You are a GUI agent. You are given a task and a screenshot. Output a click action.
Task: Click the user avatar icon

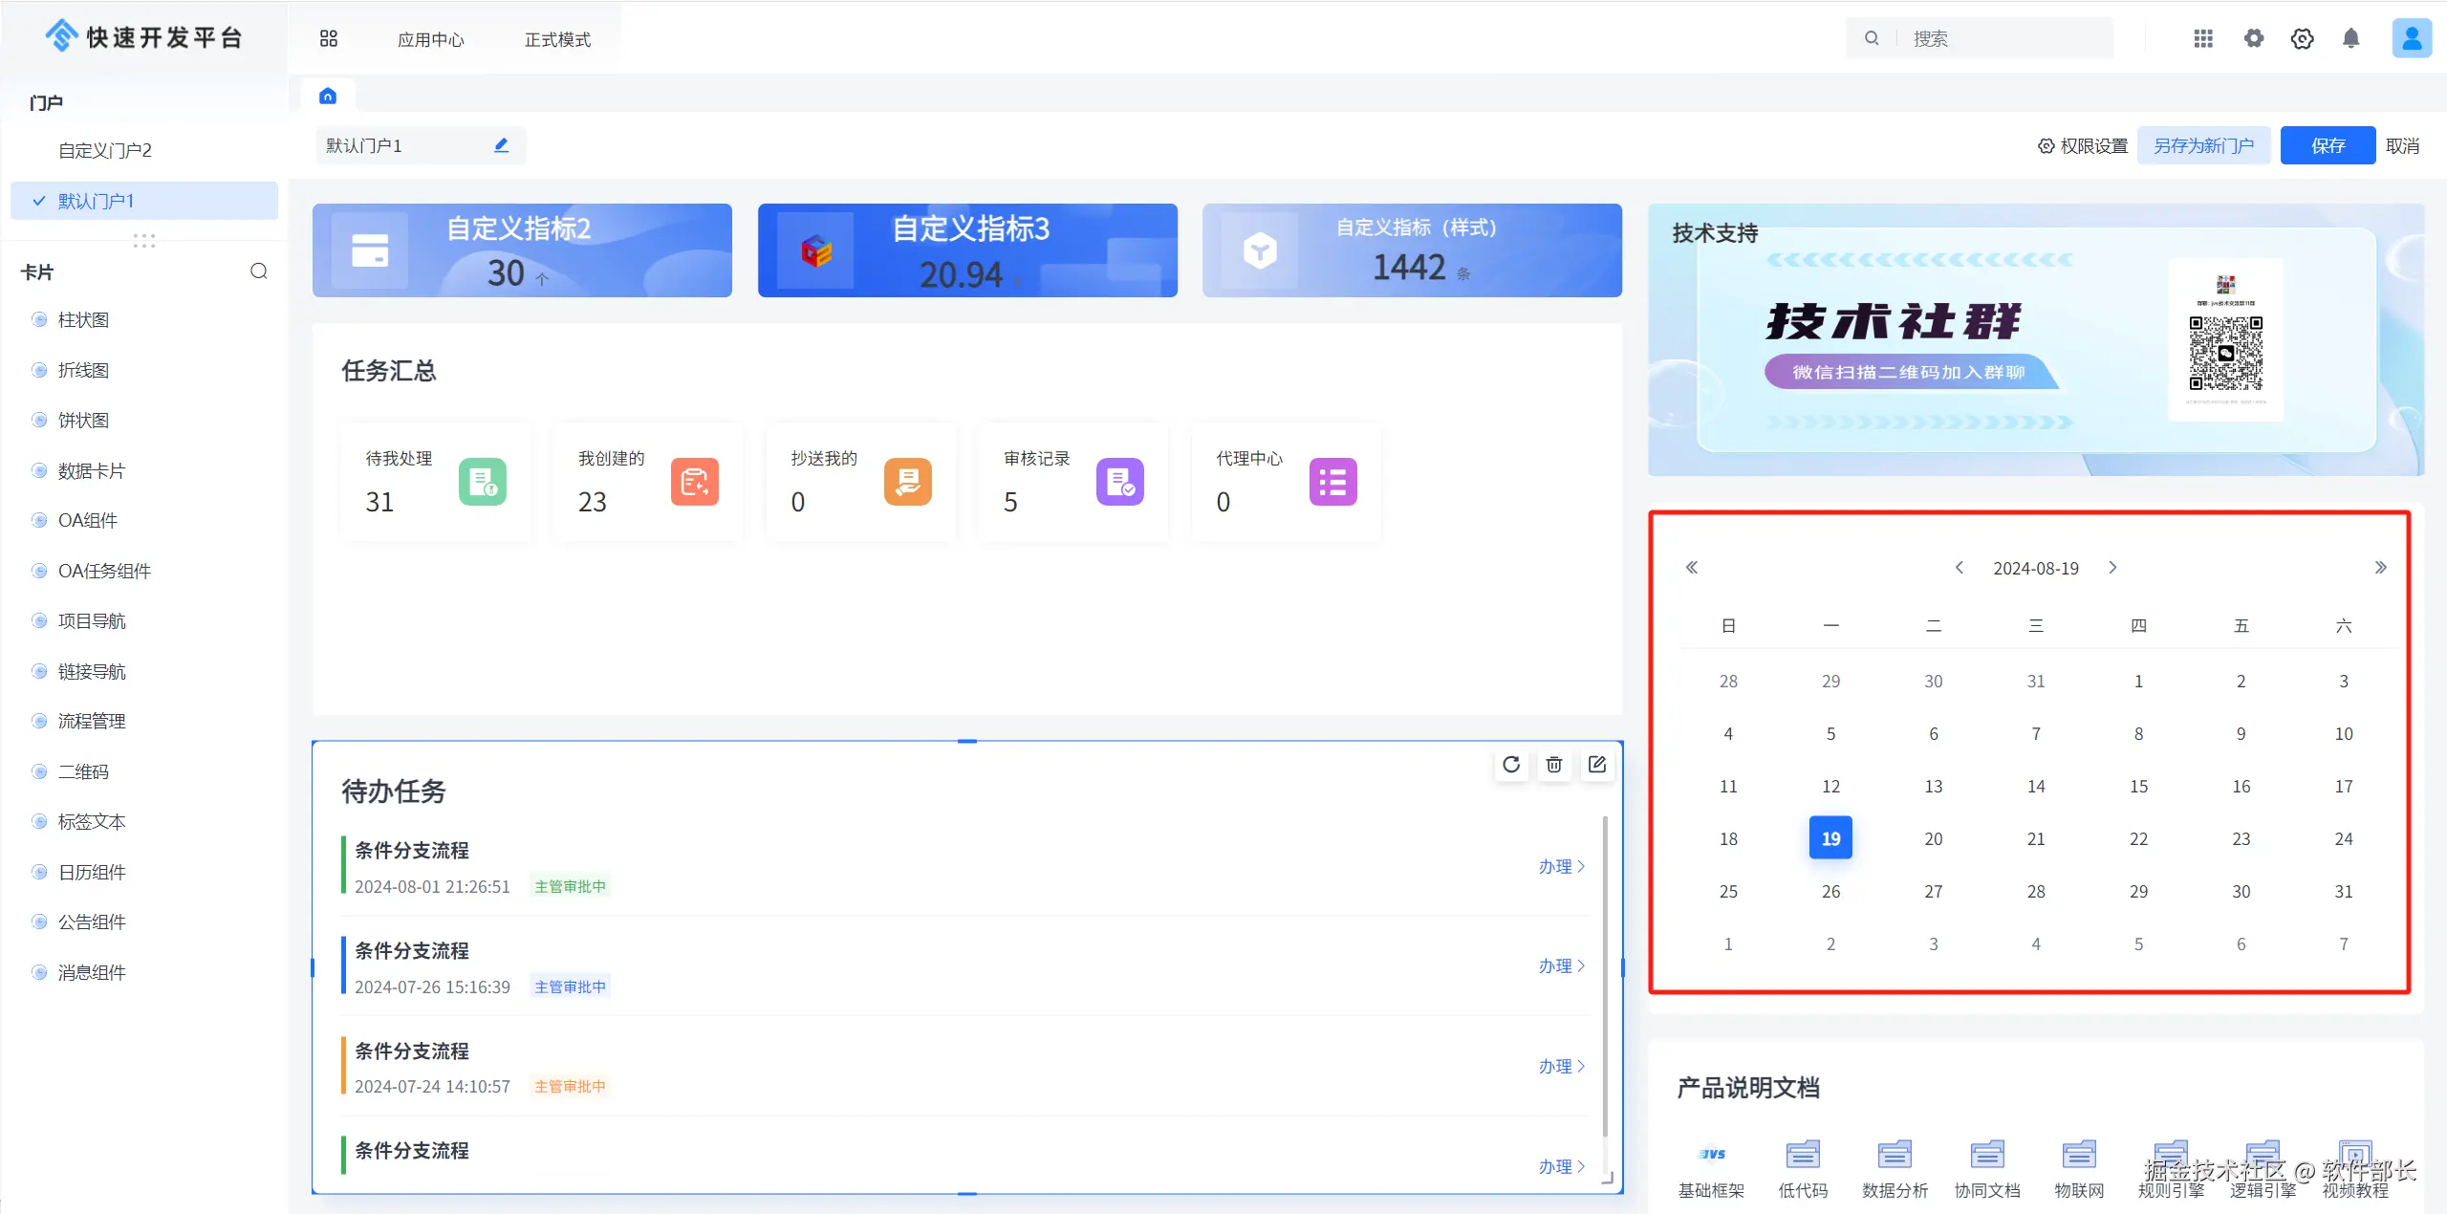click(x=2411, y=38)
